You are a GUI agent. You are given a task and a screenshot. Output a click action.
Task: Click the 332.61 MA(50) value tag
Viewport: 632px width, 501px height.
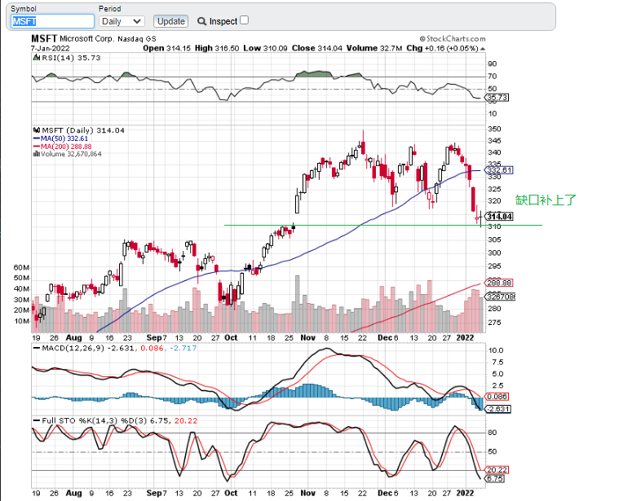498,170
